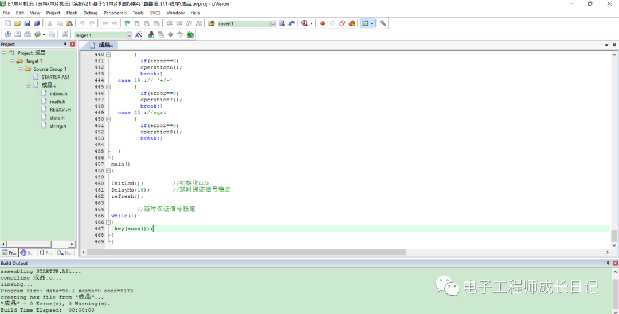Viewport: 619px width, 314px height.
Task: Open the File menu
Action: coord(6,13)
